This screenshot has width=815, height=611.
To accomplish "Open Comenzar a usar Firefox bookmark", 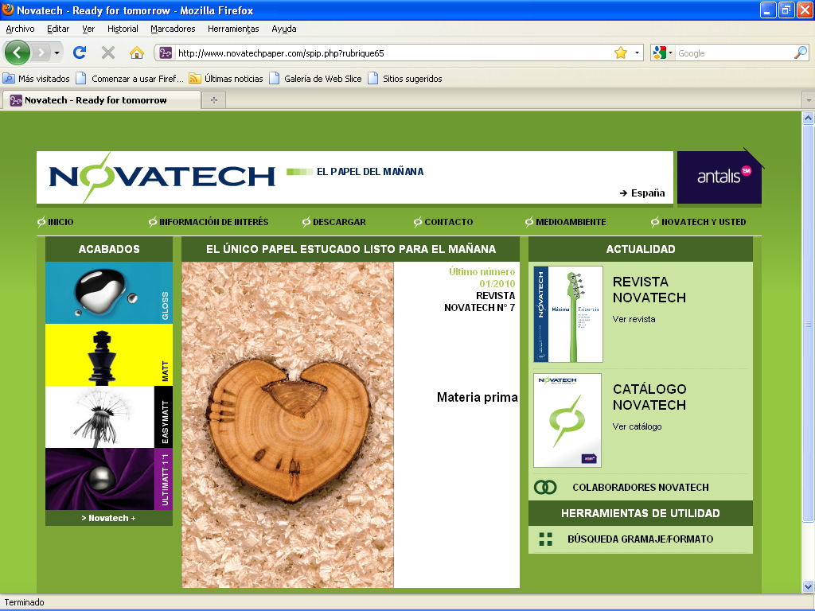I will [130, 79].
